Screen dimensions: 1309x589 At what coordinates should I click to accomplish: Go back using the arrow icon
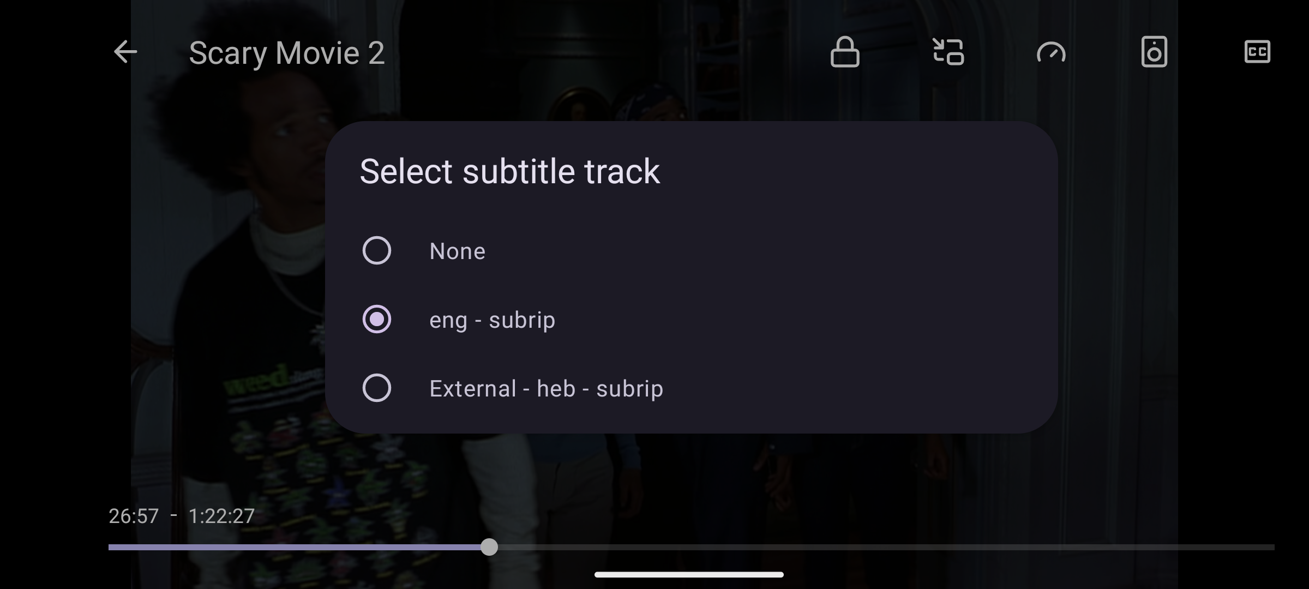[124, 52]
